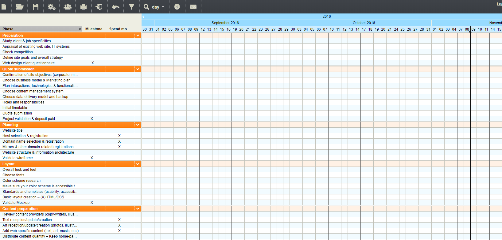Click the sort arrows on Phase column
This screenshot has width=502, height=240.
tap(80, 29)
